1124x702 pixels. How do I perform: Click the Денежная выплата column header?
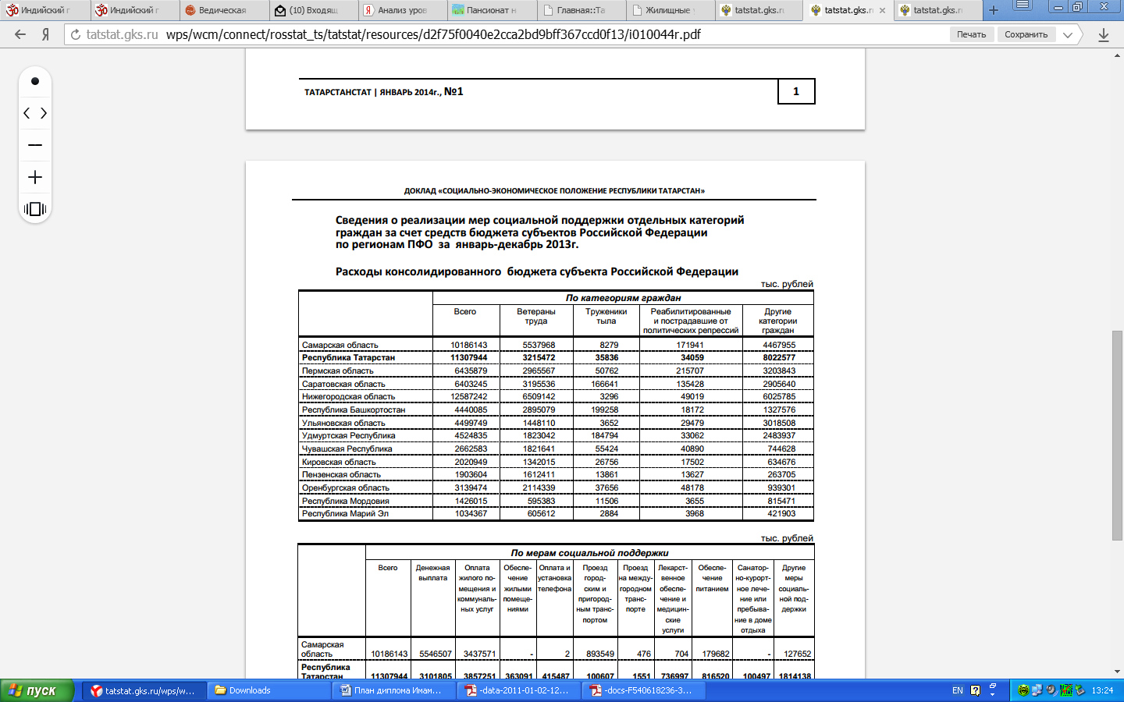pyautogui.click(x=432, y=573)
